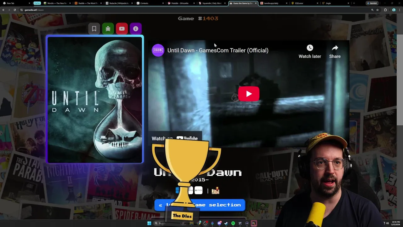Click the Watch later clock icon
This screenshot has width=403, height=227.
click(x=310, y=48)
